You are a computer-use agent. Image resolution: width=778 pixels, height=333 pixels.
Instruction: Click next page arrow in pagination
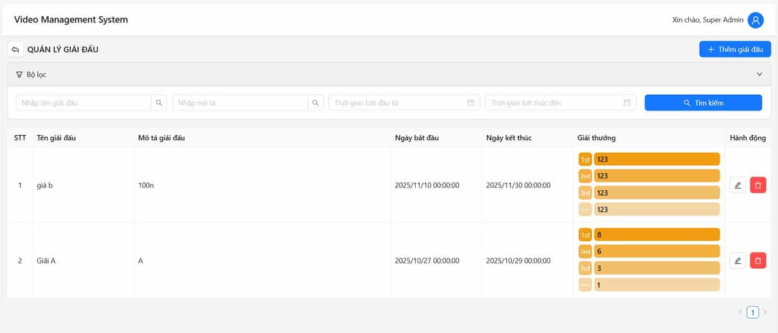766,312
